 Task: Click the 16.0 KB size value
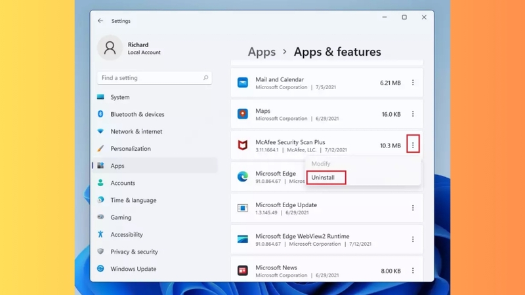click(x=391, y=114)
